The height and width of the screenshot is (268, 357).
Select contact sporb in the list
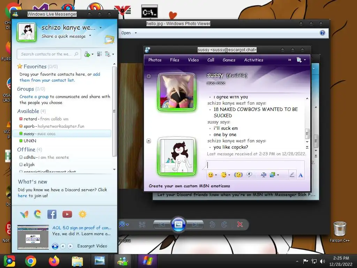tap(62, 126)
